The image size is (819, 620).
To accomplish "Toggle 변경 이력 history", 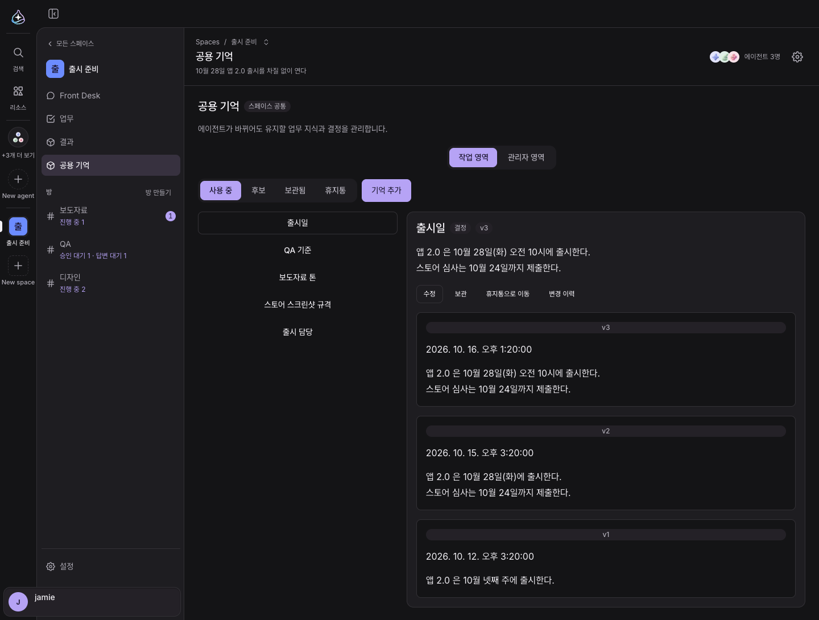I will 561,294.
